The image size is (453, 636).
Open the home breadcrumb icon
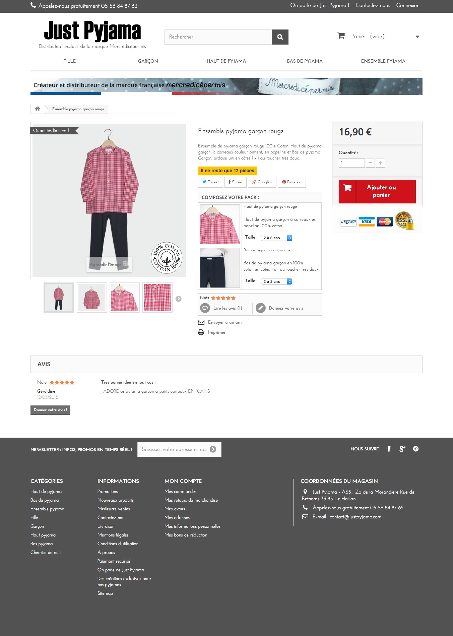click(38, 109)
